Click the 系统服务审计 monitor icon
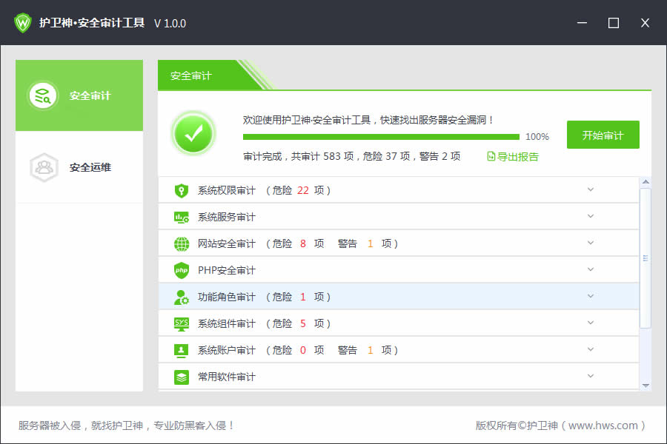Screen dimensions: 667x444 pyautogui.click(x=182, y=217)
